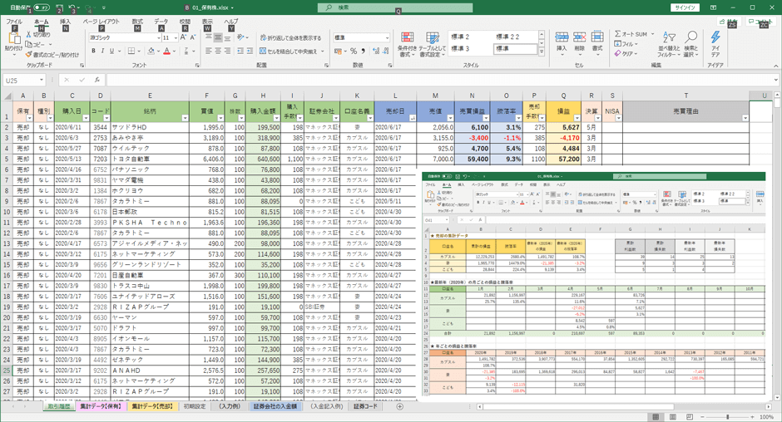Click the サインイン button
The width and height of the screenshot is (782, 422).
(x=685, y=7)
